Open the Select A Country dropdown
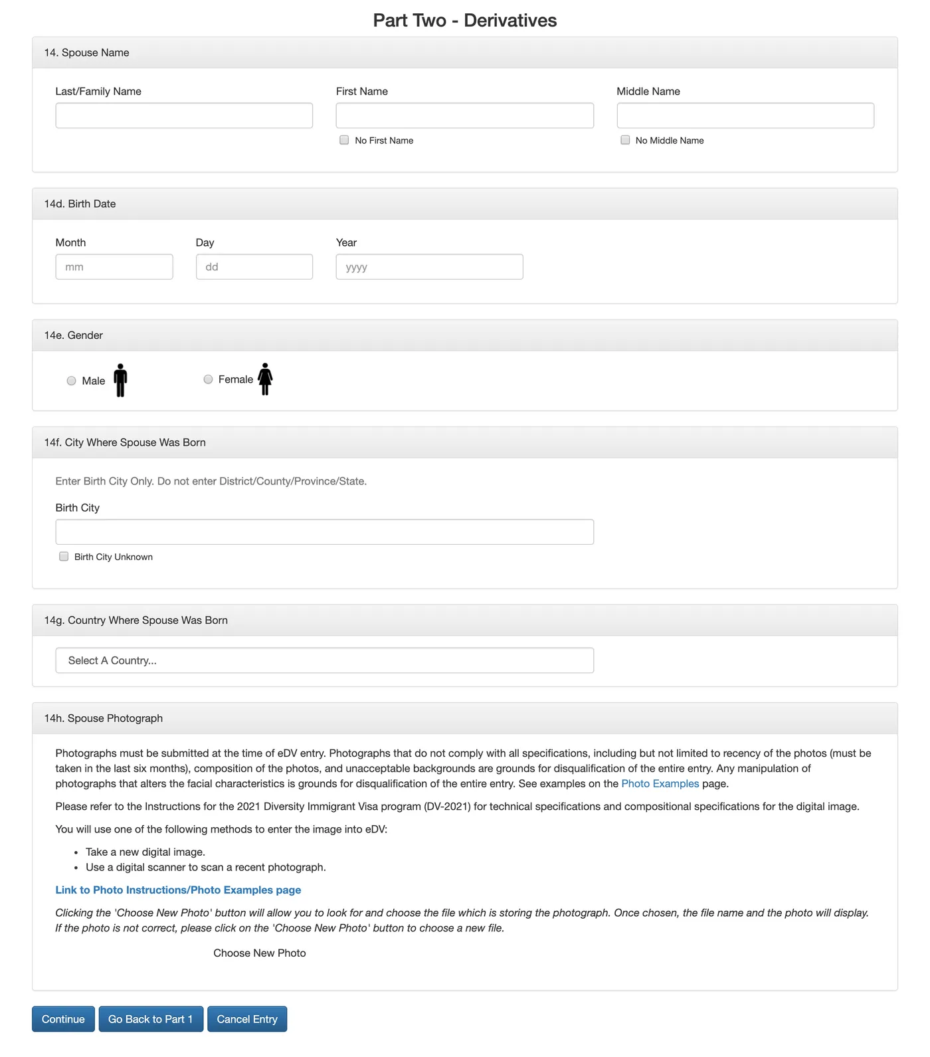Screen dimensions: 930x1057 [324, 660]
